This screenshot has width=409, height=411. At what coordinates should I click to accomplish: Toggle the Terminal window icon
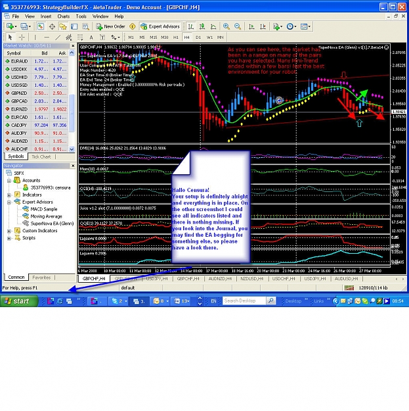pos(74,26)
